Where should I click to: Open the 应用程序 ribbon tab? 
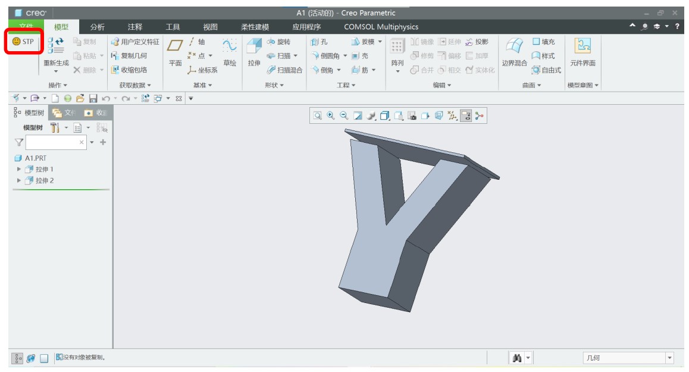306,27
